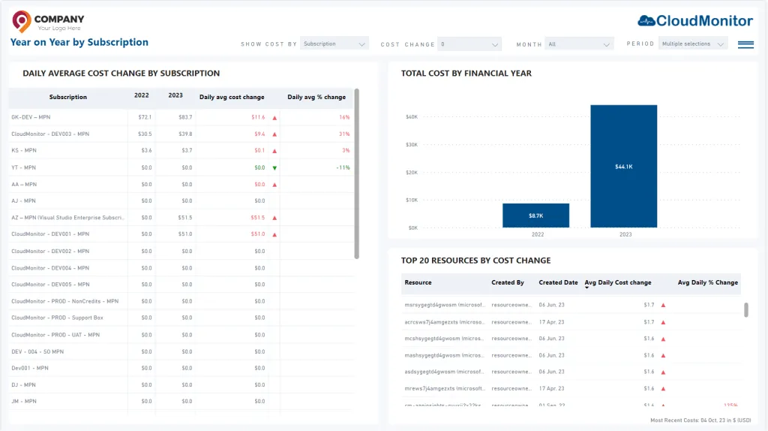Select the DJ - MPN subscription
The image size is (768, 431).
pyautogui.click(x=181, y=385)
